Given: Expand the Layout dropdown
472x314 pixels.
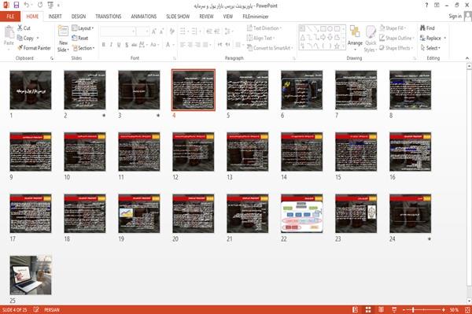Looking at the screenshot, I should [x=83, y=28].
